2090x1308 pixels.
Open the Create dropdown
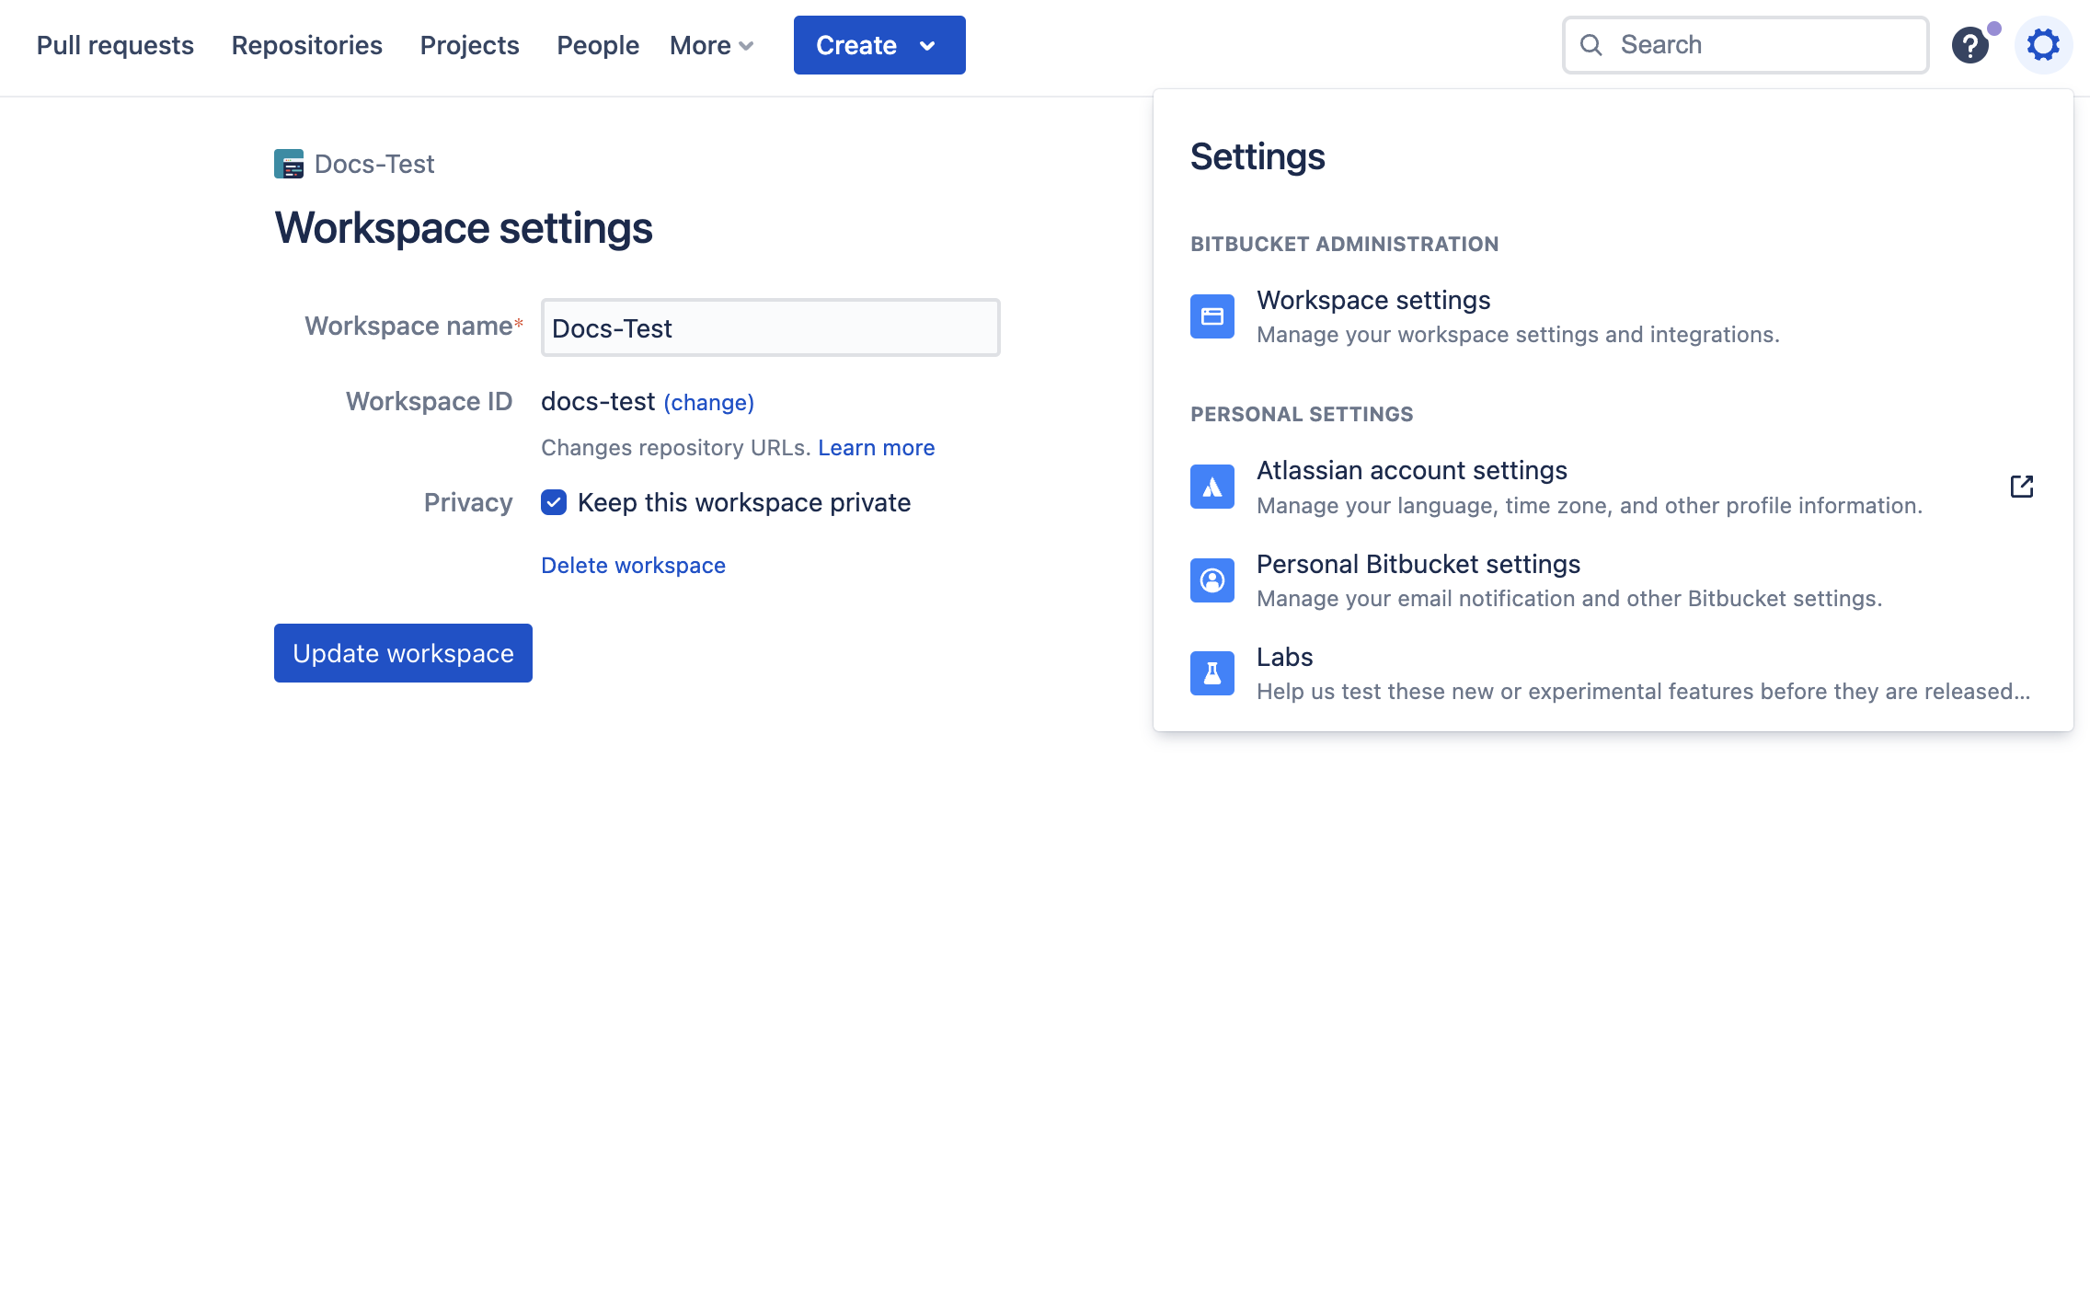(879, 45)
